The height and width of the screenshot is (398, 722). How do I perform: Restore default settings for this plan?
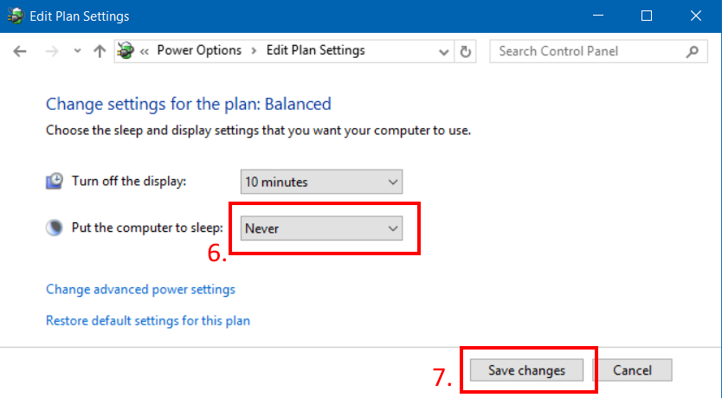coord(148,320)
